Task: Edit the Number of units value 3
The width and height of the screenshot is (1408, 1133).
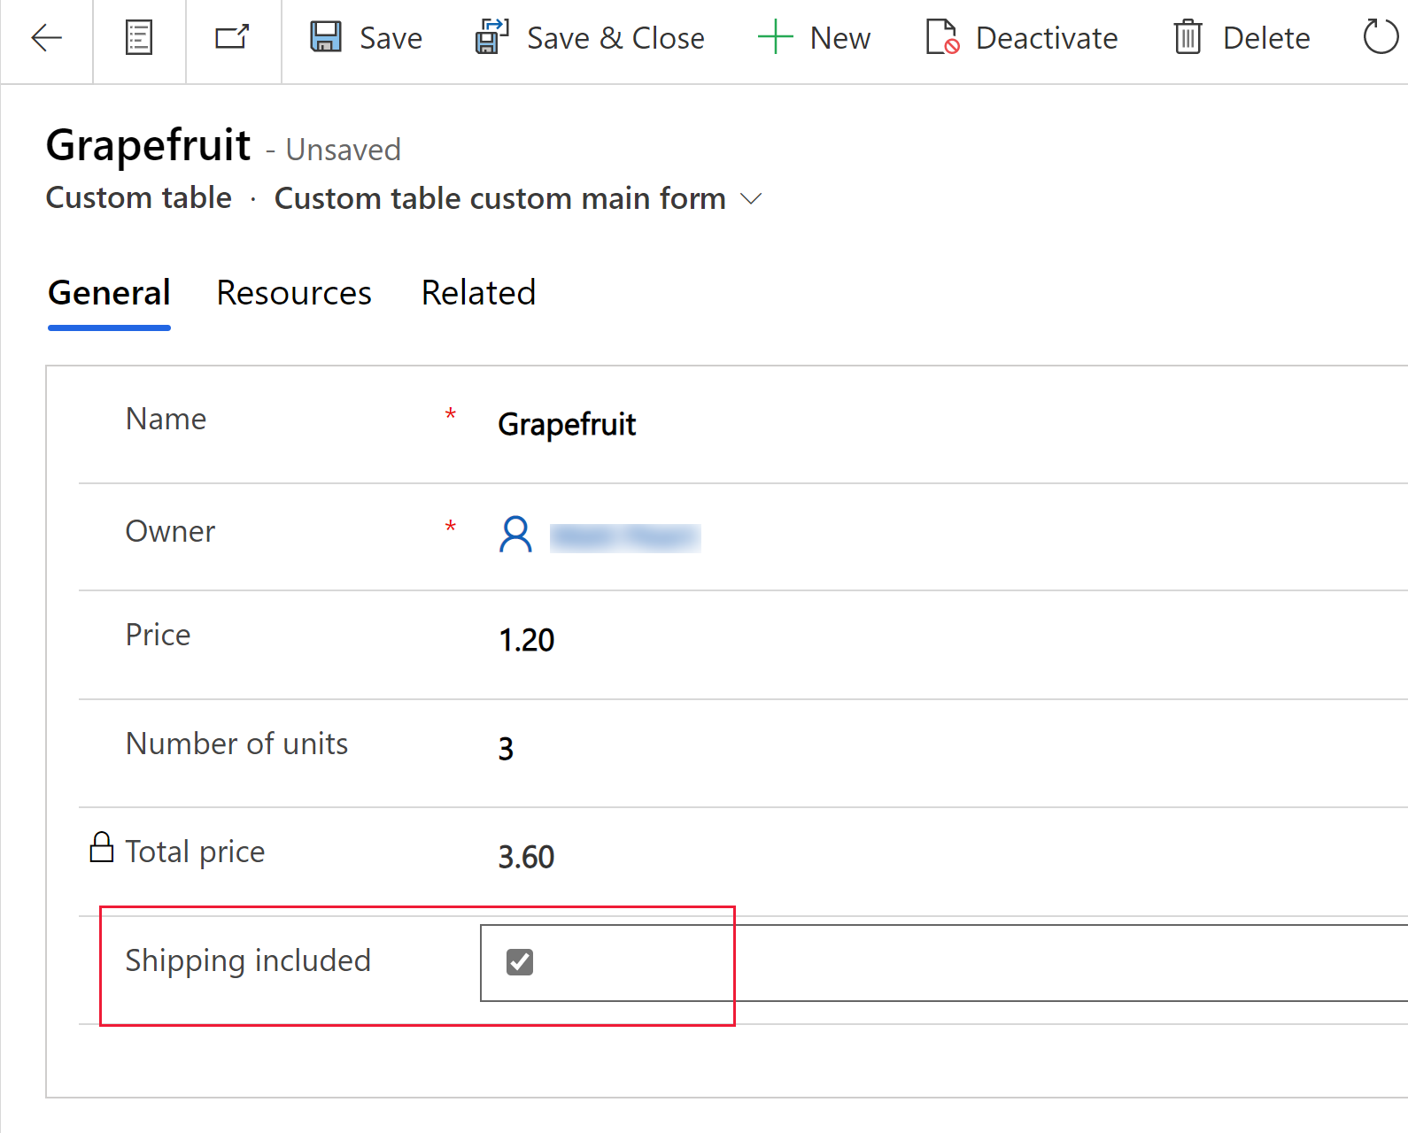Action: tap(506, 749)
